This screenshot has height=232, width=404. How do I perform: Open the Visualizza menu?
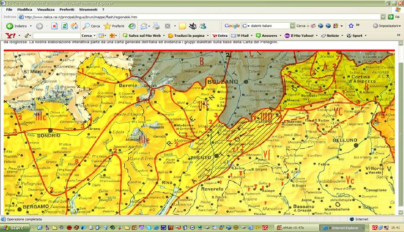pyautogui.click(x=45, y=10)
